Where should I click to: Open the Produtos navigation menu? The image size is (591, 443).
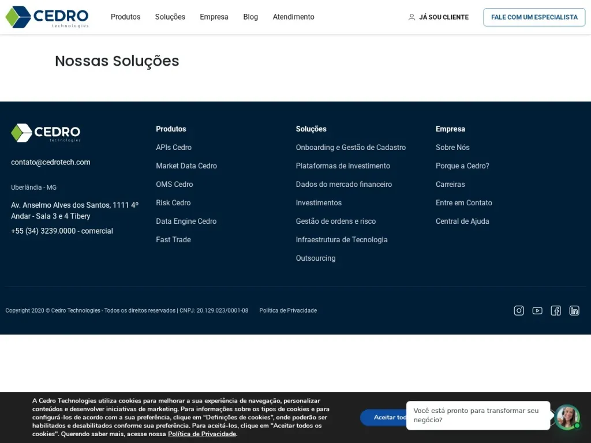pyautogui.click(x=125, y=17)
